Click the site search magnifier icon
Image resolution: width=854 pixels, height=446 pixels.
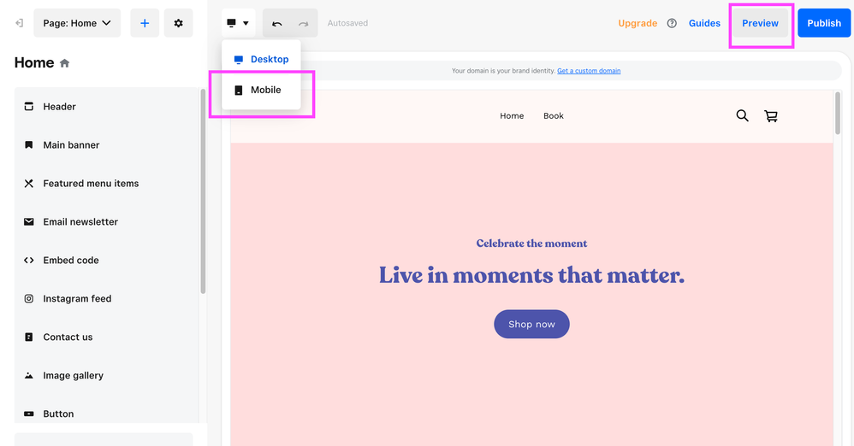(742, 115)
